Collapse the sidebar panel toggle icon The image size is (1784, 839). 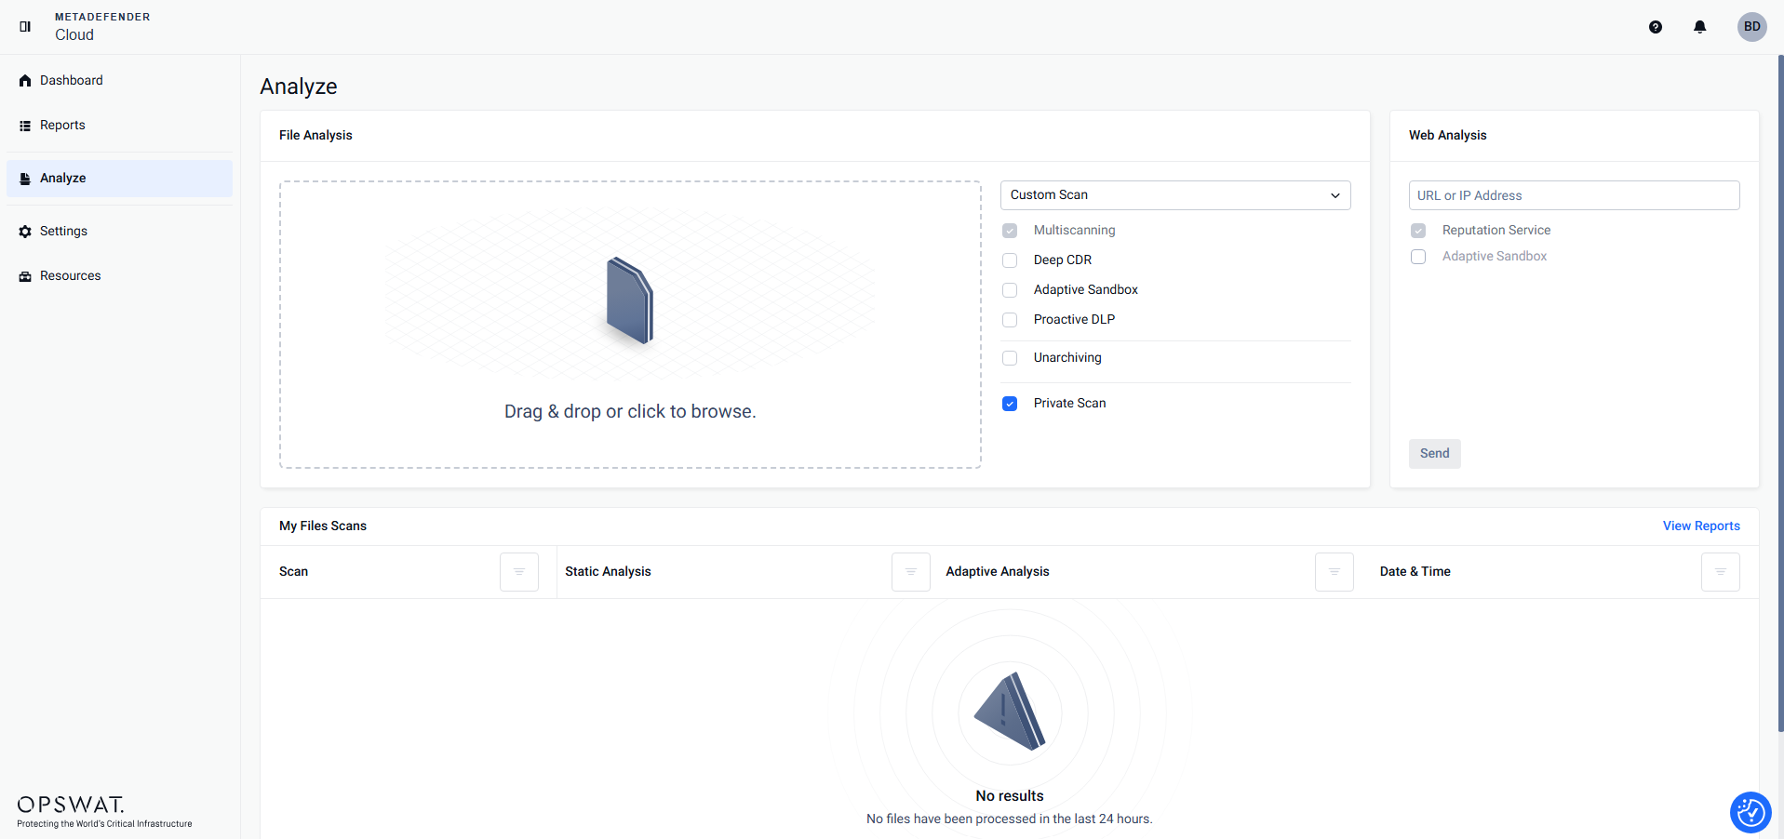(25, 26)
